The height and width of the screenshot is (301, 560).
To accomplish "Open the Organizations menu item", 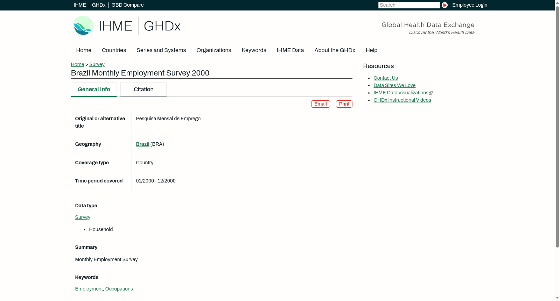I will (214, 50).
